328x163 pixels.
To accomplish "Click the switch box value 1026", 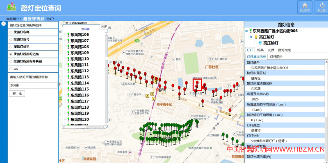I will [255, 99].
